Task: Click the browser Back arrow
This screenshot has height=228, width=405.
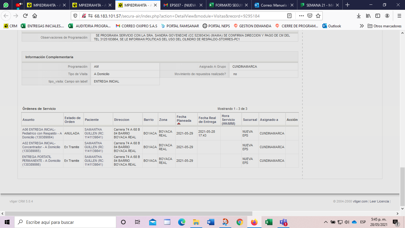Action: (x=6, y=16)
